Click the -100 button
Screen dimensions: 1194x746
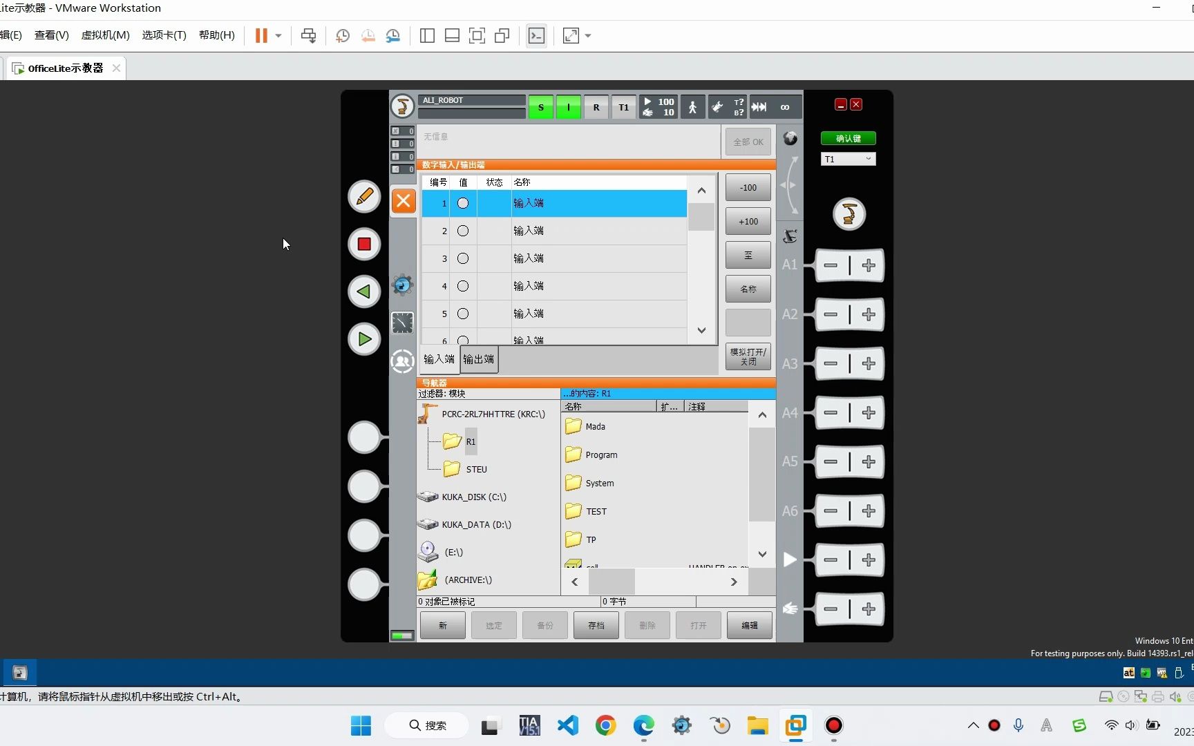pyautogui.click(x=748, y=187)
